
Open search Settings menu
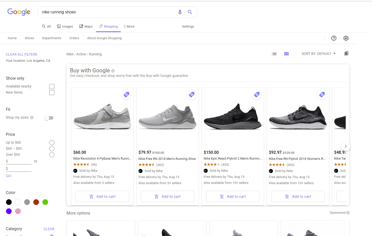click(188, 26)
